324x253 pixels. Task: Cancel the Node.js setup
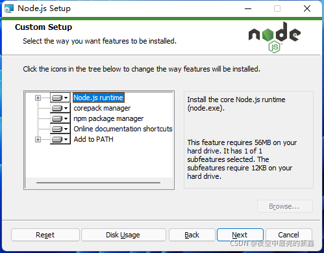pyautogui.click(x=289, y=235)
